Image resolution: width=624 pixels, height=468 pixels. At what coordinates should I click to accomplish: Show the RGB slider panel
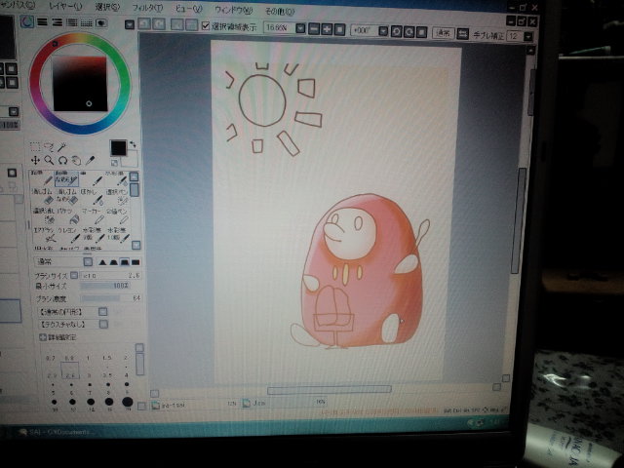coord(42,22)
